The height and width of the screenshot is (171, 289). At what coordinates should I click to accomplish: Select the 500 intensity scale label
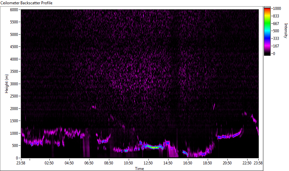coord(276,31)
